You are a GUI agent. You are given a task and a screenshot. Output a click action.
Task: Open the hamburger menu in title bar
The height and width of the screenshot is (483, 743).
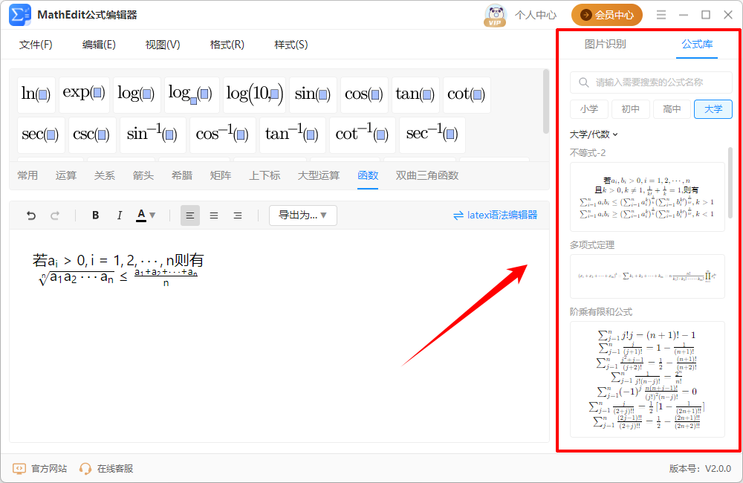pos(661,15)
